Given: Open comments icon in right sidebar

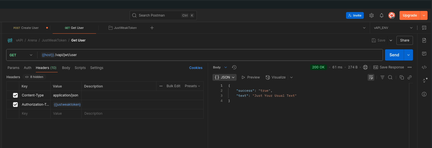Looking at the screenshot, I should (x=424, y=54).
